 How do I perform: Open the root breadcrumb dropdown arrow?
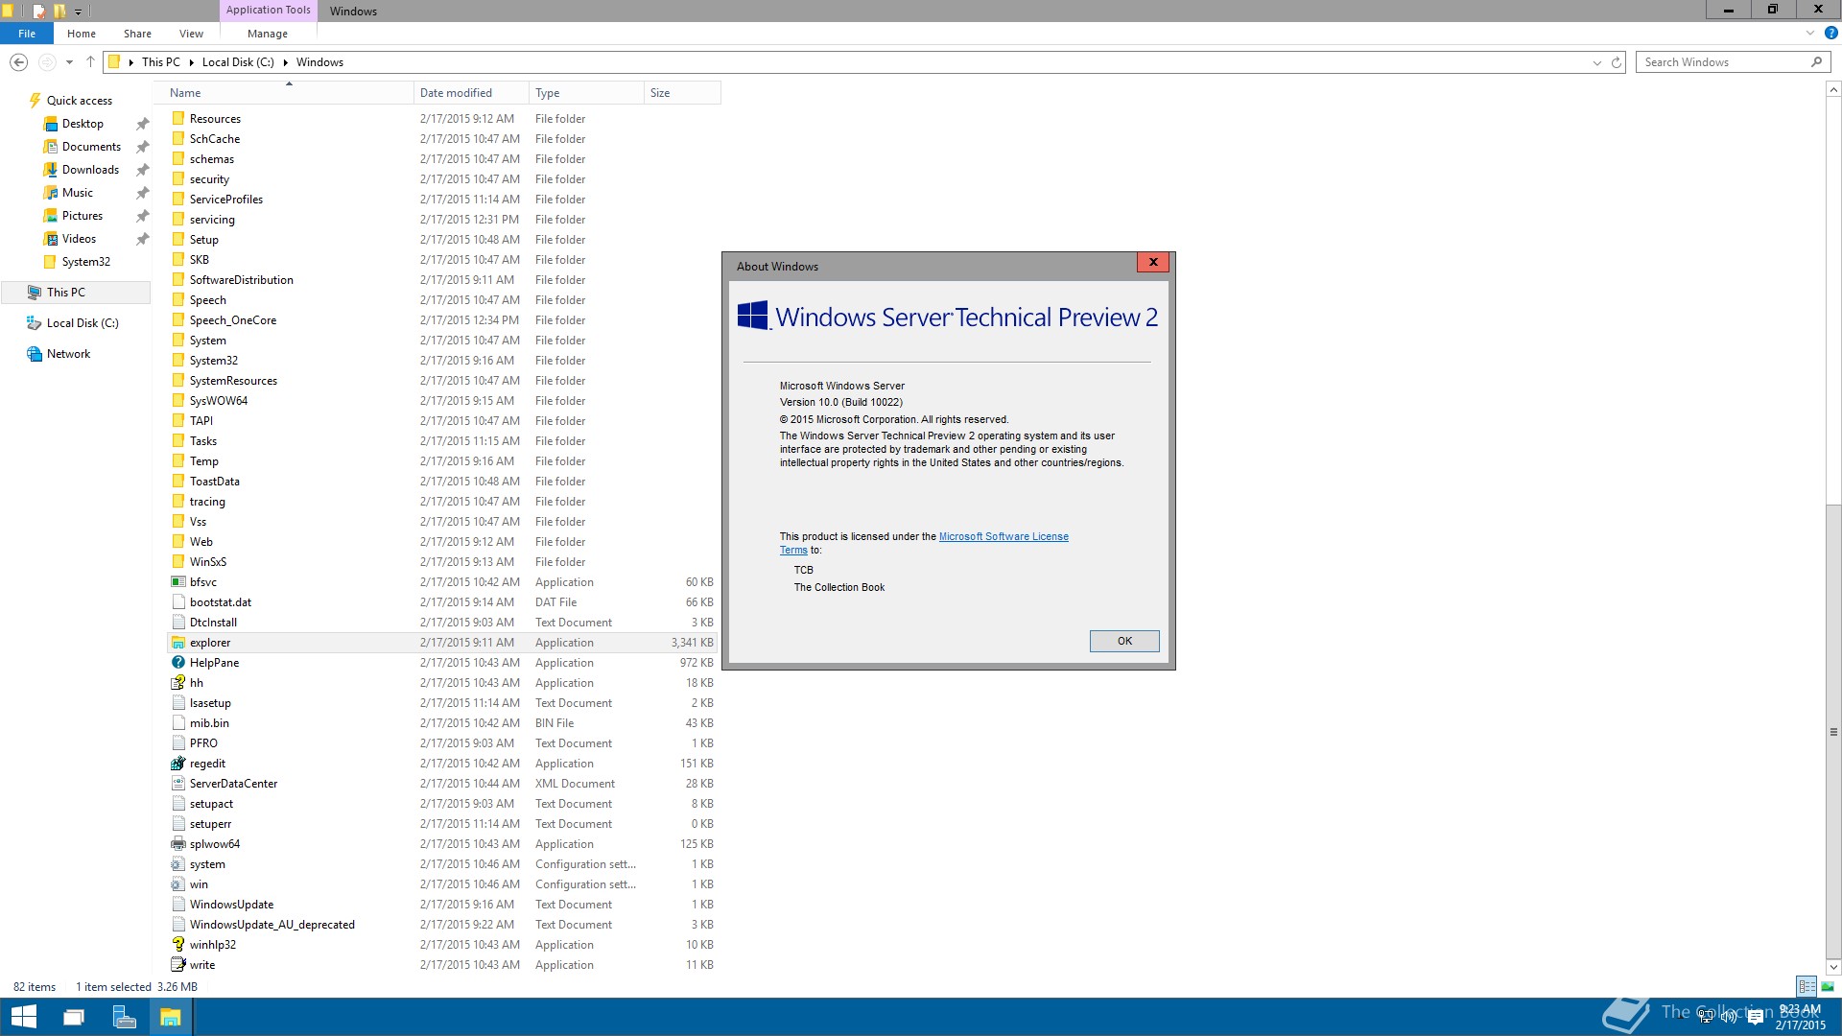[x=130, y=62]
